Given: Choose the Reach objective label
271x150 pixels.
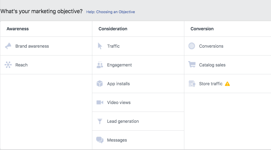Looking at the screenshot, I should coord(22,65).
